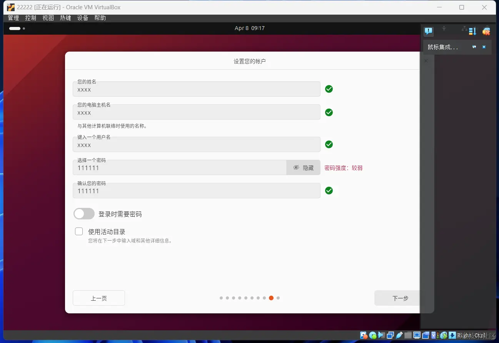The width and height of the screenshot is (499, 343).
Task: Open the GNOME activities pill in the top bar
Action: pos(17,28)
